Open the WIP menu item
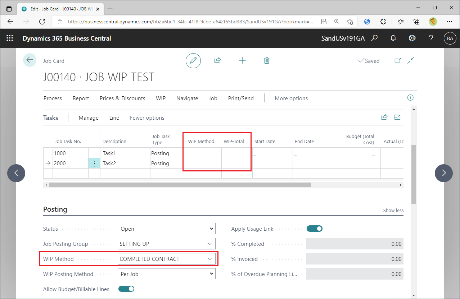 161,98
